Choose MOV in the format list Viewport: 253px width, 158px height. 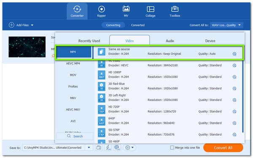coord(73,75)
